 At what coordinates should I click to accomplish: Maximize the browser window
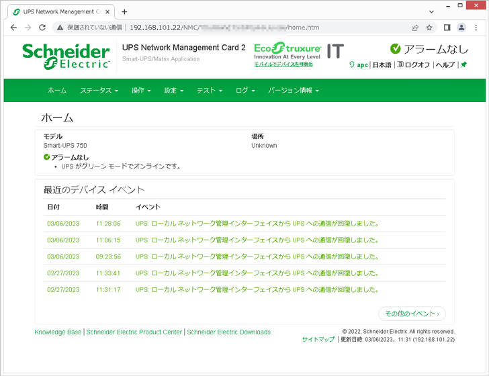tap(460, 5)
